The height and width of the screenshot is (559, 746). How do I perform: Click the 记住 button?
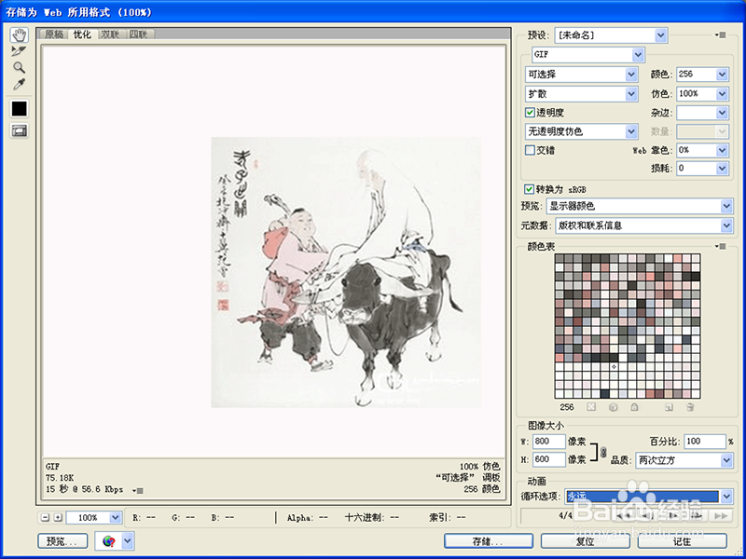(683, 541)
